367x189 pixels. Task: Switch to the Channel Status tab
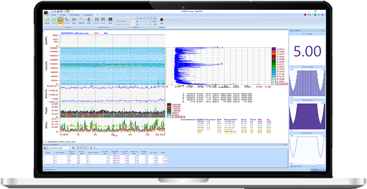pos(296,166)
